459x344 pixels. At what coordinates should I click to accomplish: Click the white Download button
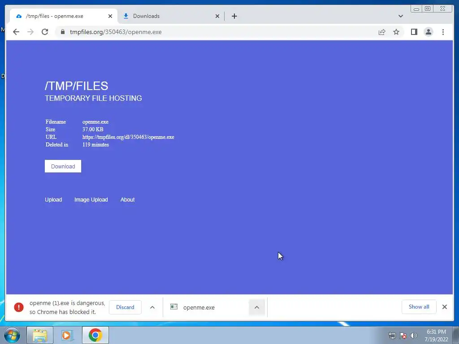pyautogui.click(x=63, y=166)
